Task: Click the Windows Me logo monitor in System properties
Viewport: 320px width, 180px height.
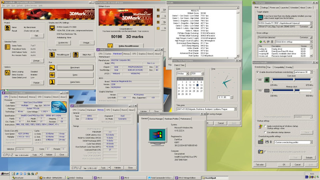Action: click(x=158, y=136)
